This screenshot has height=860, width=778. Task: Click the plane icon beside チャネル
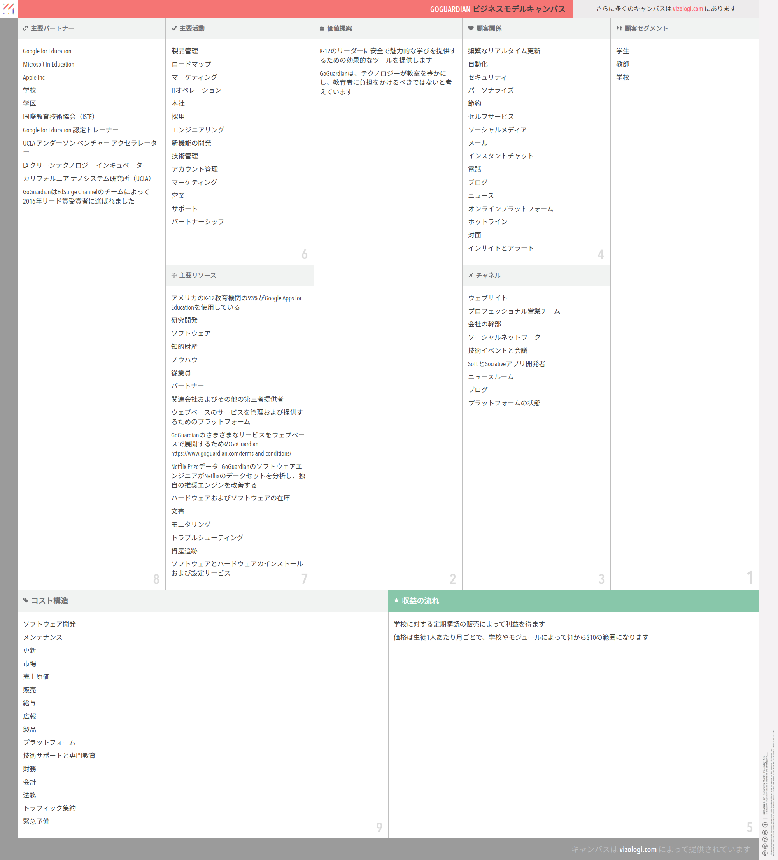pyautogui.click(x=470, y=276)
